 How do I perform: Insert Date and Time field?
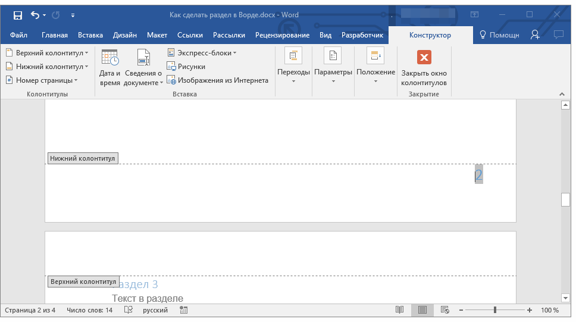(x=109, y=67)
